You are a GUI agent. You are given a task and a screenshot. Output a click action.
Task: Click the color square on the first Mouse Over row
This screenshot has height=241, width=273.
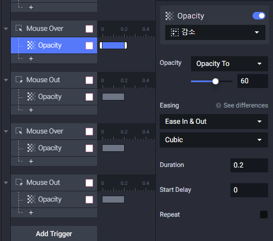[89, 29]
